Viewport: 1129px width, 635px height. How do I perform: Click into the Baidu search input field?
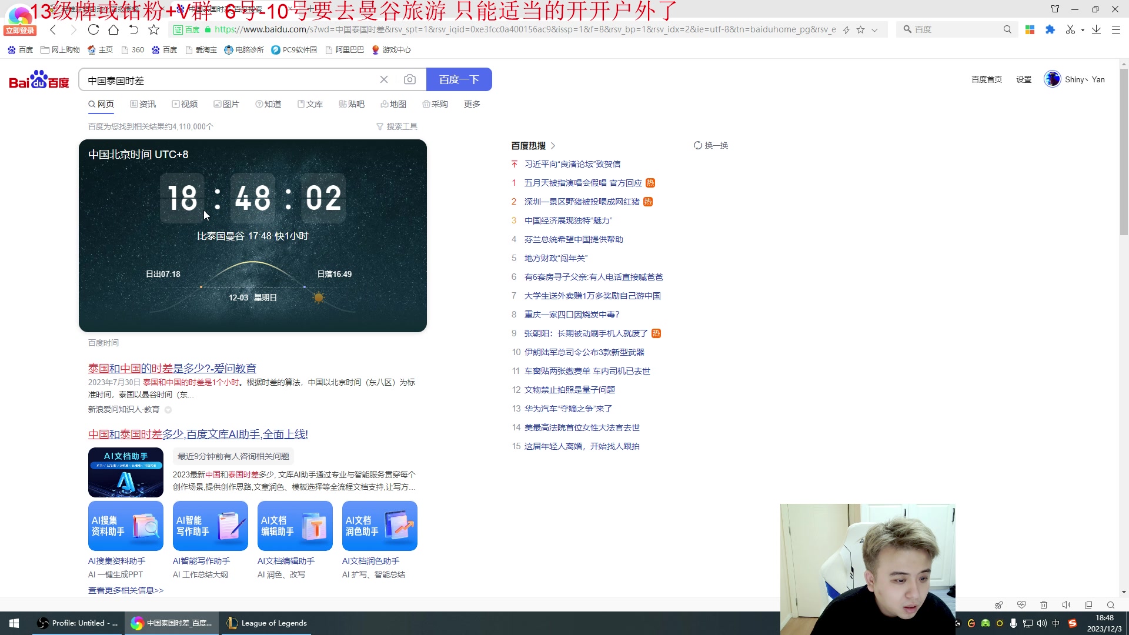pos(229,80)
